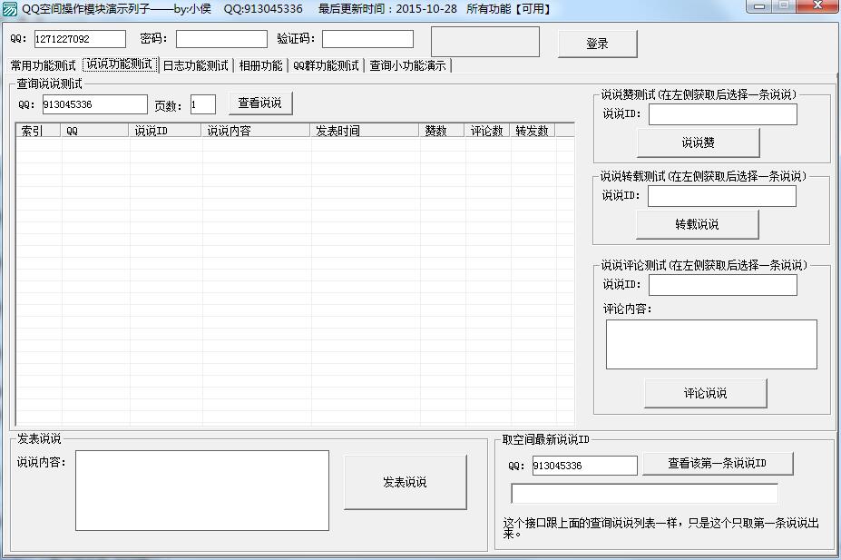Click the 密码 password input field
The image size is (841, 560).
pyautogui.click(x=221, y=39)
